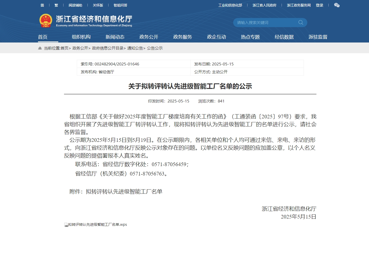Screen dimensions: 369x261
Task: Open the 新闻动态 navigation menu
Action: [115, 37]
